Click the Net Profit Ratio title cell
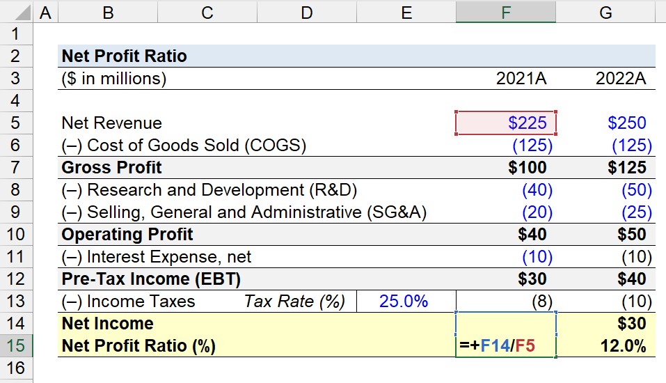 (124, 56)
